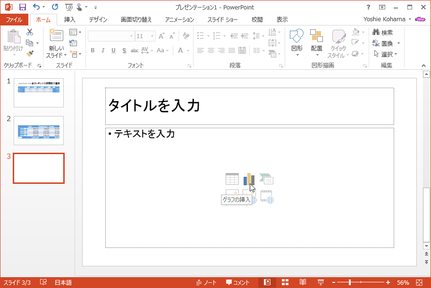The height and width of the screenshot is (288, 431).
Task: Start the slide show from status bar
Action: click(321, 282)
